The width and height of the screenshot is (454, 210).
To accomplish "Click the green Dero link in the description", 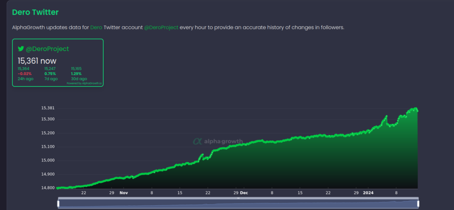I will point(96,28).
